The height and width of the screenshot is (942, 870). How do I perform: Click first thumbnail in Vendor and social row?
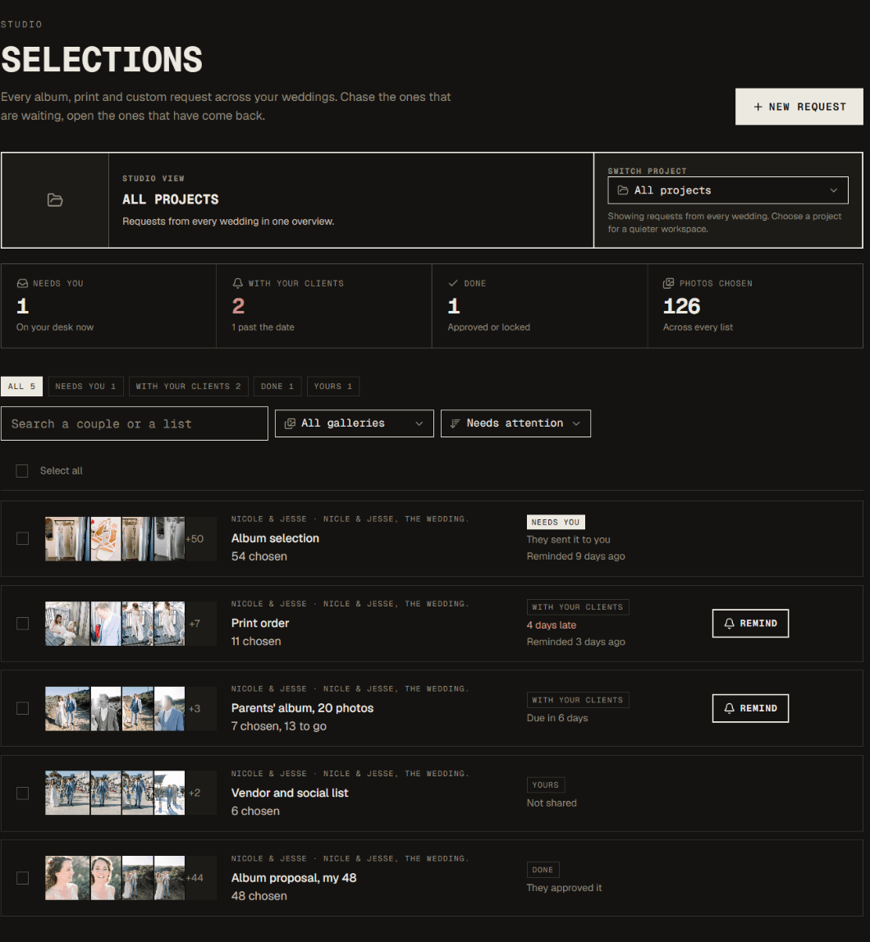pyautogui.click(x=67, y=793)
